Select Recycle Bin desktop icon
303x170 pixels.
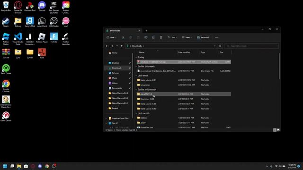[6, 6]
